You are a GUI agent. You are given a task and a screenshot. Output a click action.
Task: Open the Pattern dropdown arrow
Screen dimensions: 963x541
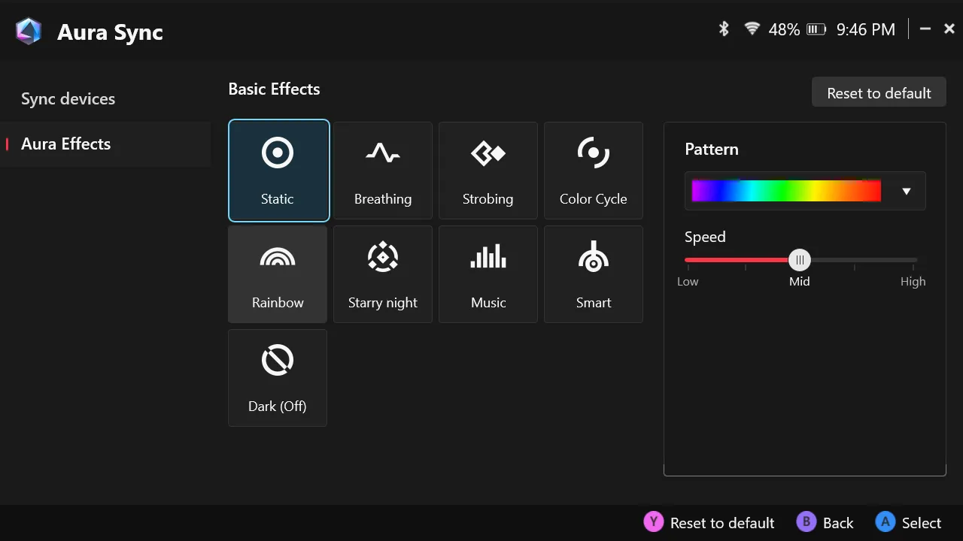click(x=907, y=192)
